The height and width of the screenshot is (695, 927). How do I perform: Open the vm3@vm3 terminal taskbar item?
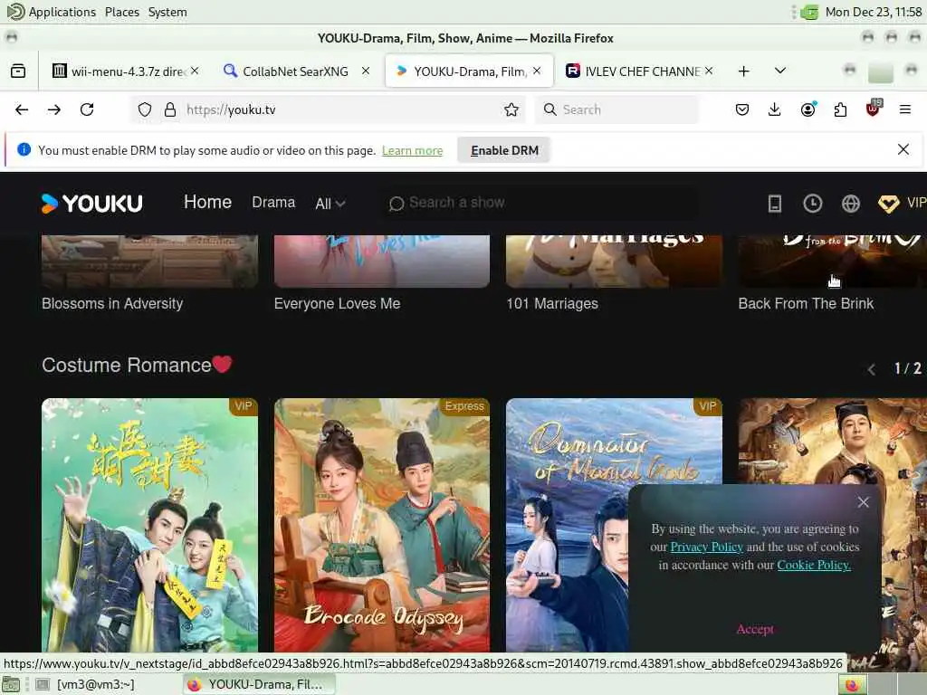tap(86, 684)
